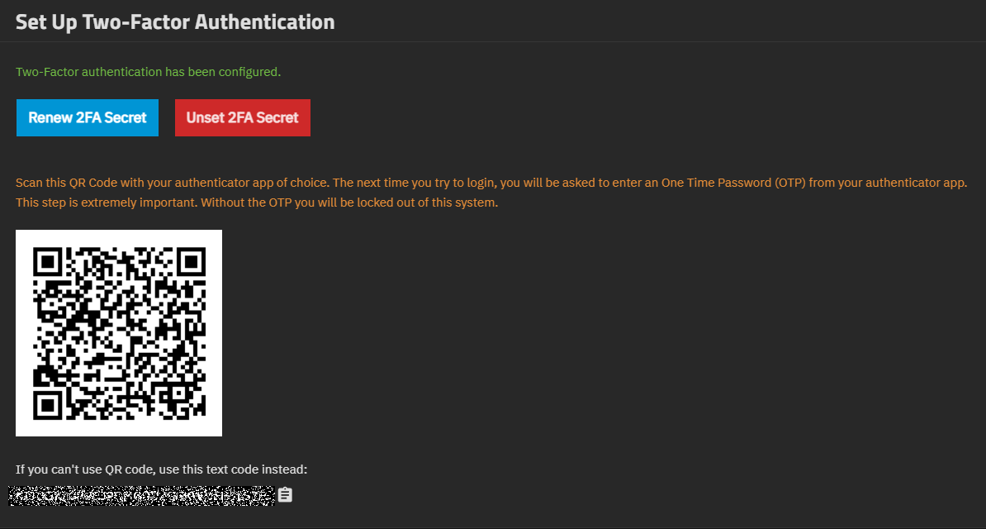This screenshot has height=529, width=986.
Task: Click the clipboard copy icon beside the text code
Action: click(x=285, y=494)
